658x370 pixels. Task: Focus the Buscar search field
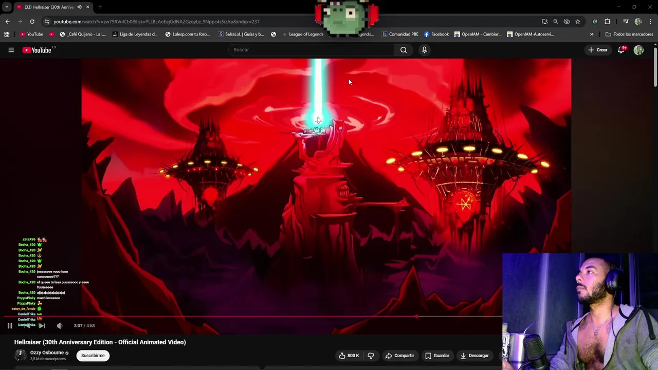point(312,50)
